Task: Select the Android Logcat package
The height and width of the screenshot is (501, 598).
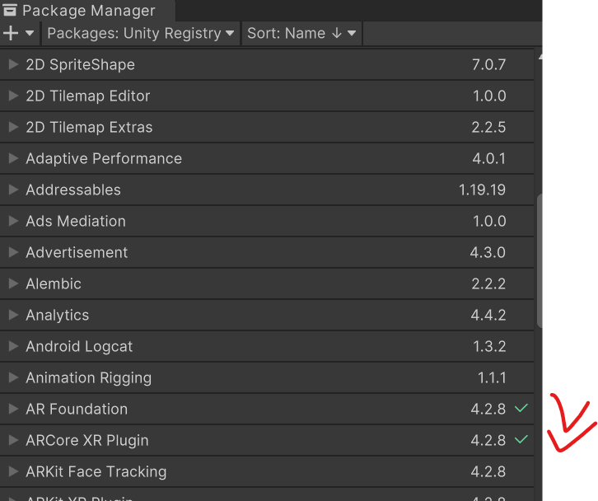Action: (267, 346)
